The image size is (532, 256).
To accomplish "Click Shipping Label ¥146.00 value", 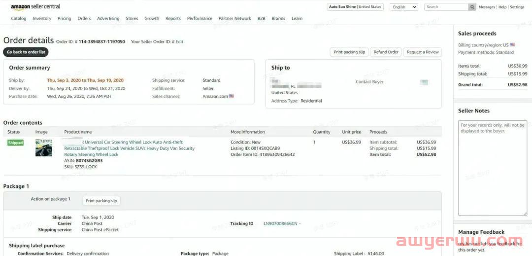I will pyautogui.click(x=376, y=254).
